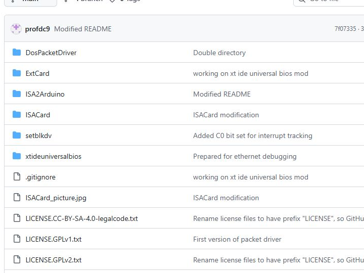Open LICENSE.CC-BY-SA-4.0-legalcode.txt file
364x273 pixels.
pyautogui.click(x=81, y=218)
